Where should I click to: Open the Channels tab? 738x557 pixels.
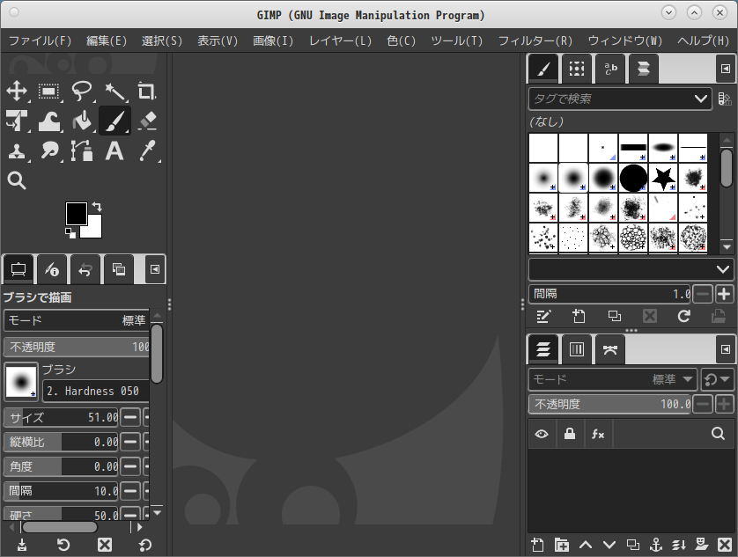[577, 349]
